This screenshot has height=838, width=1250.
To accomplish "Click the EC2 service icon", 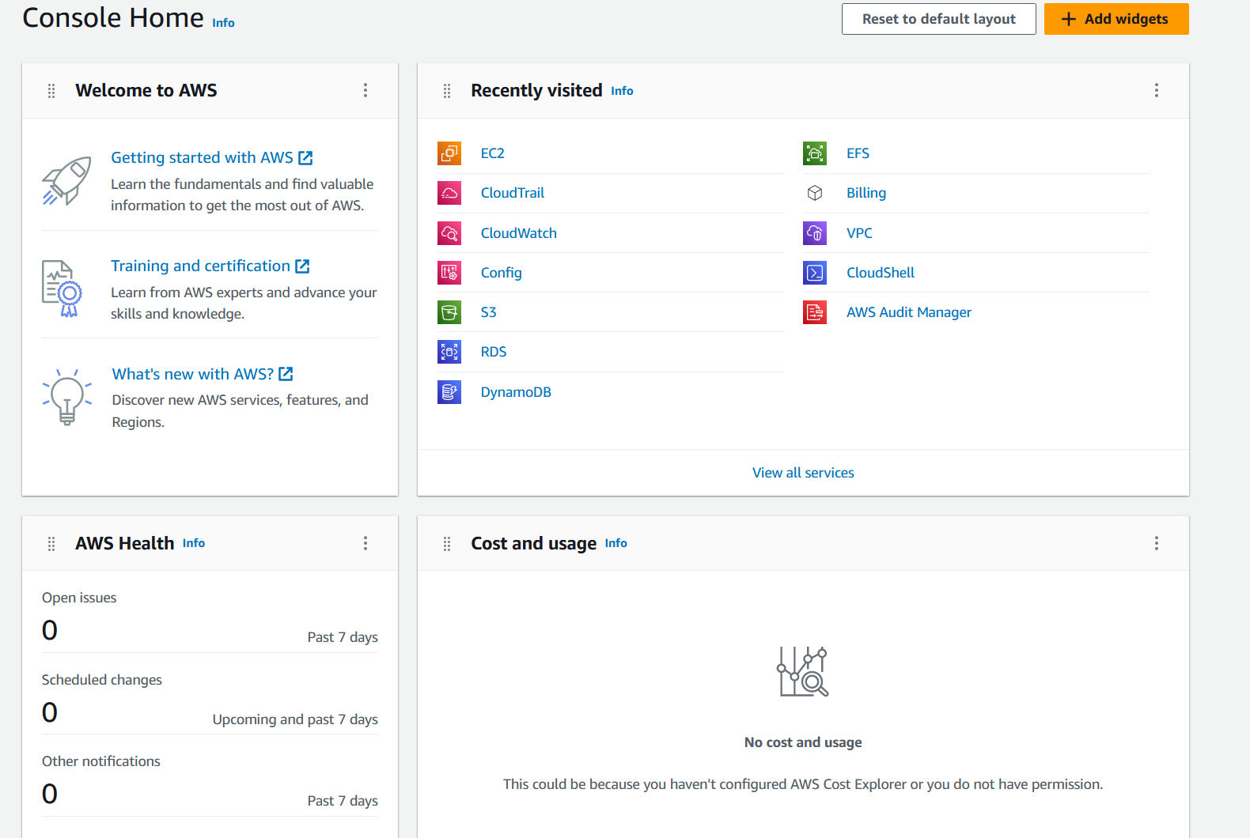I will coord(449,153).
